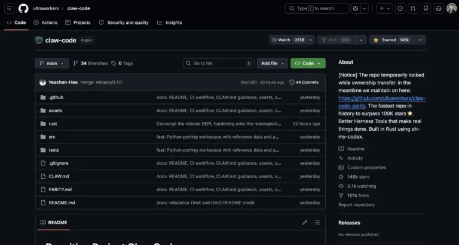Open the green Code dropdown button

308,63
